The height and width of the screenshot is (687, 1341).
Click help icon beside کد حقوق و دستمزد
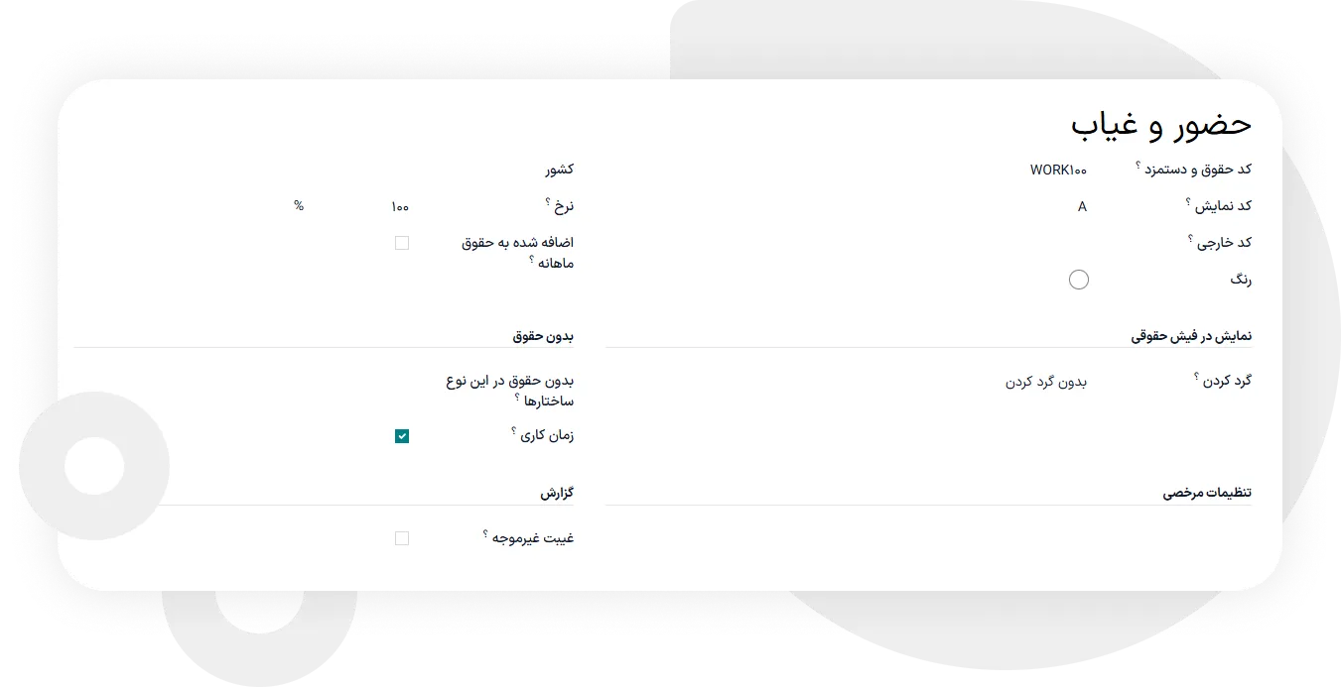click(x=1138, y=166)
